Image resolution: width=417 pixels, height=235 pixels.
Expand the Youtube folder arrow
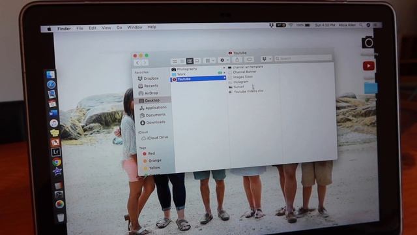[x=224, y=78]
